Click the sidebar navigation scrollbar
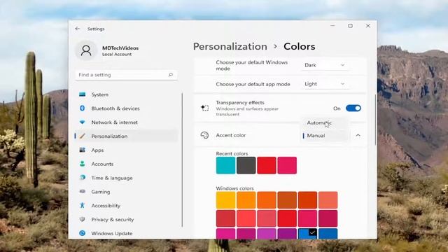448x252 pixels. (182, 160)
